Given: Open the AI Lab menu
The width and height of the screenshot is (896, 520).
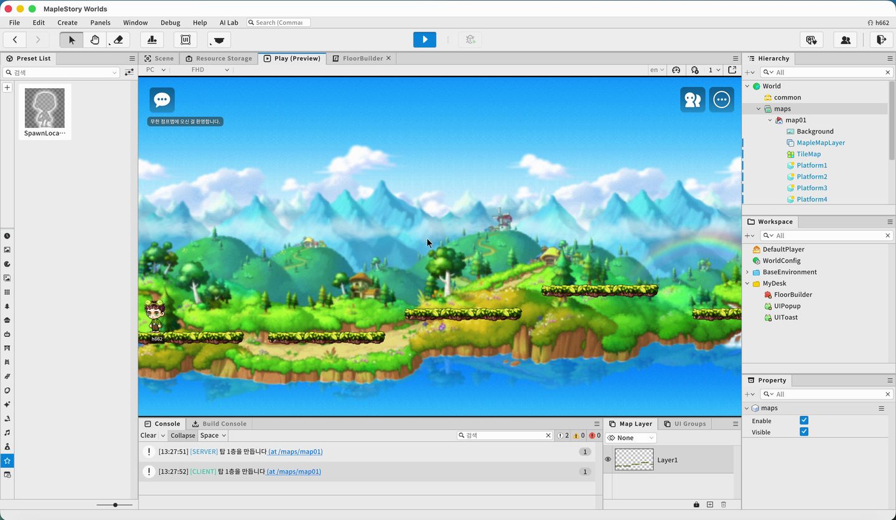Looking at the screenshot, I should pyautogui.click(x=228, y=22).
